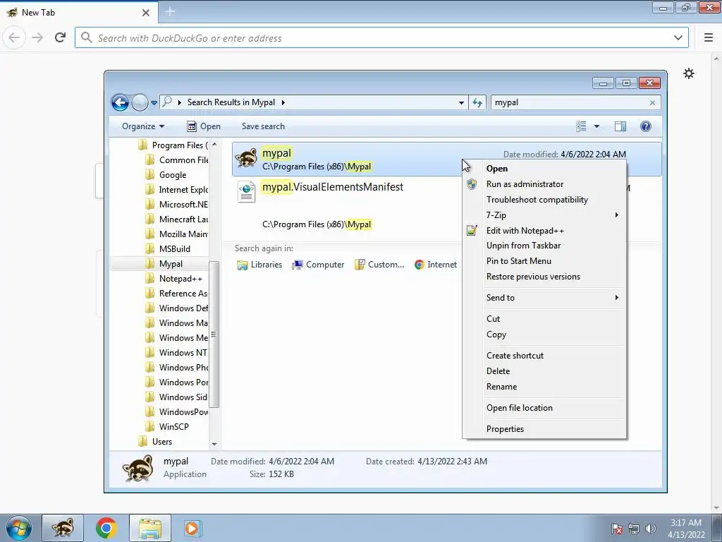The height and width of the screenshot is (542, 722).
Task: Expand the address bar history dropdown in Explorer
Action: tap(461, 103)
